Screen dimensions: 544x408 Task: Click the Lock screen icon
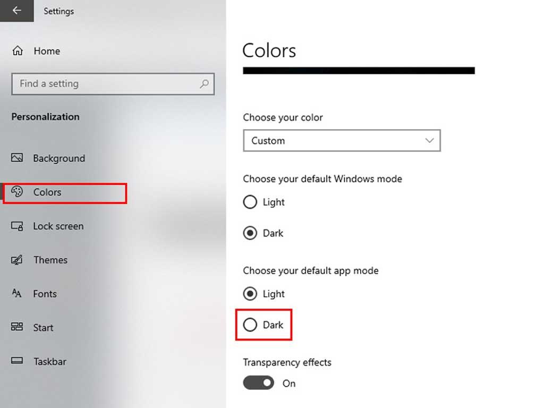(x=17, y=226)
